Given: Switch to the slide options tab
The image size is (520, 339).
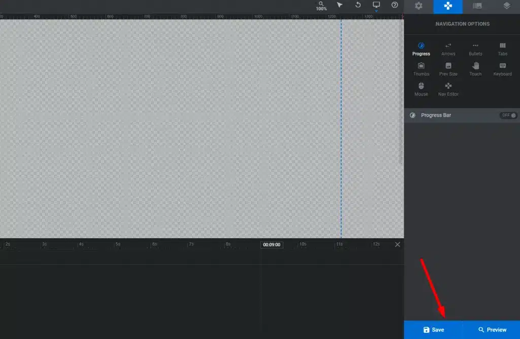Looking at the screenshot, I should pos(477,6).
